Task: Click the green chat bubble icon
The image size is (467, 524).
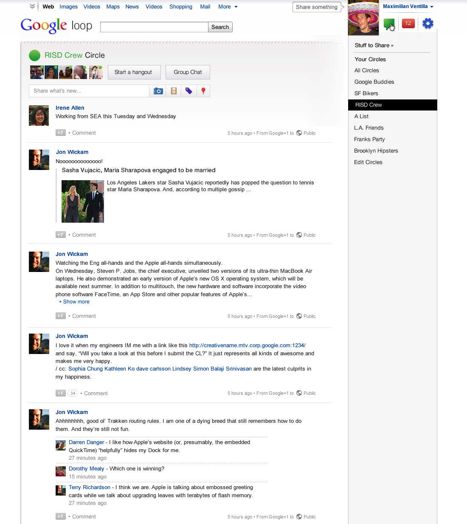Action: coord(388,24)
